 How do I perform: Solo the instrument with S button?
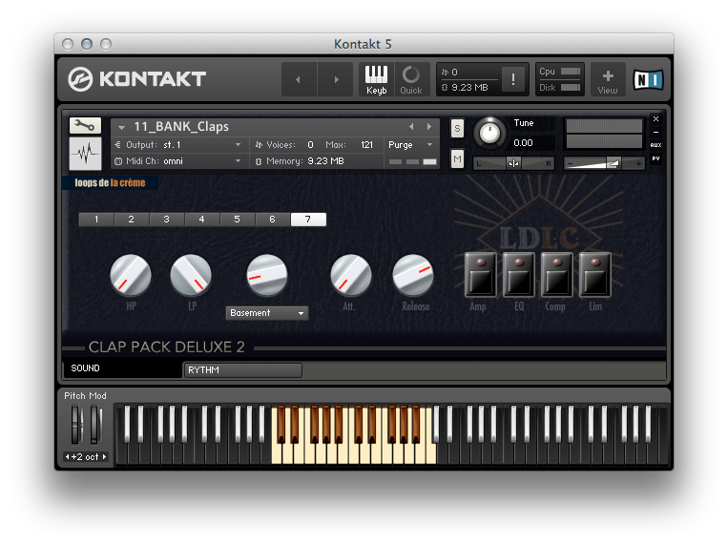point(457,129)
